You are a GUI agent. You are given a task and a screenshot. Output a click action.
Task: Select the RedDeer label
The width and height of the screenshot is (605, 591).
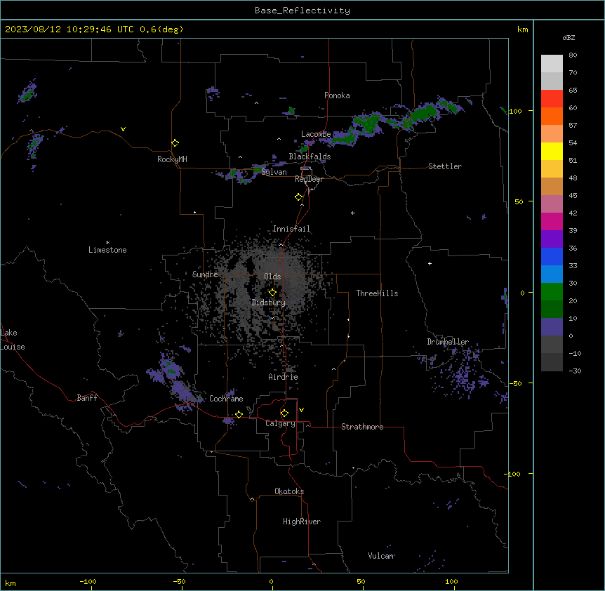pyautogui.click(x=309, y=179)
